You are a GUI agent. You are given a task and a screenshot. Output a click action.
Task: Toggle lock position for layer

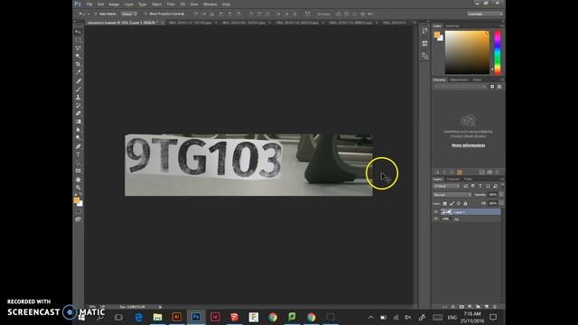[459, 203]
